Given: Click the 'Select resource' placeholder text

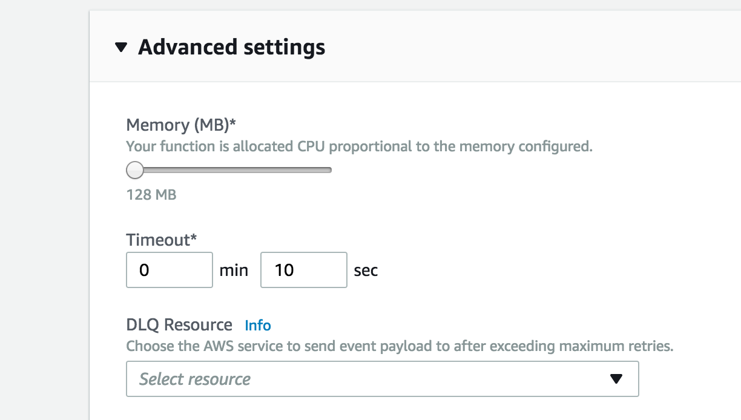Looking at the screenshot, I should coord(195,379).
